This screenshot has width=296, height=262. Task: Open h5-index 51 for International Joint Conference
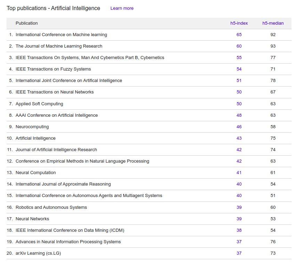pos(239,81)
